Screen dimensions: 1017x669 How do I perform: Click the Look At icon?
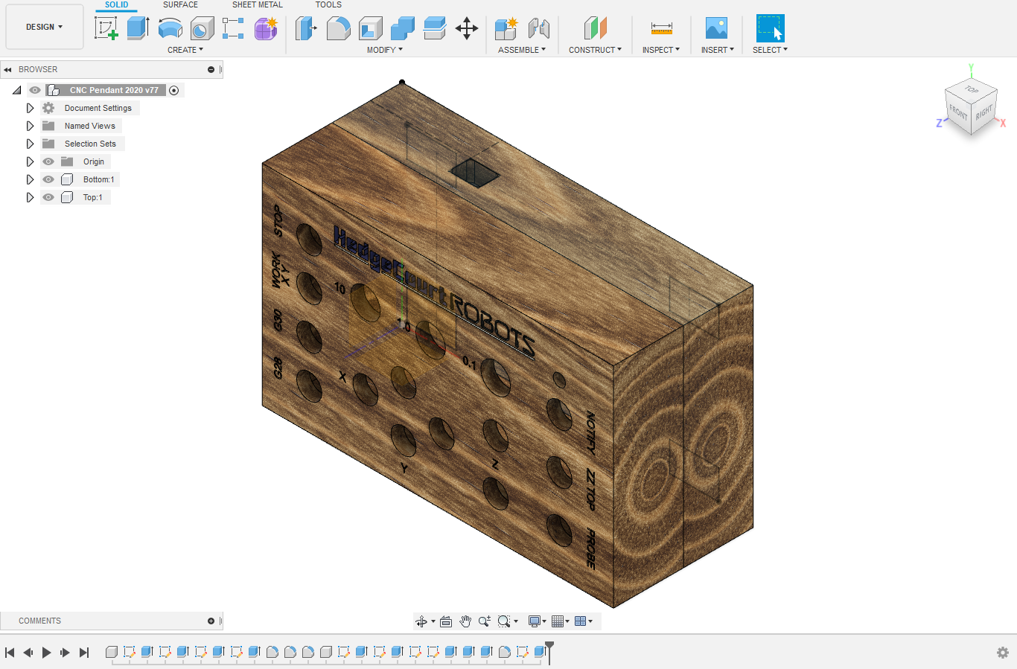click(x=446, y=621)
